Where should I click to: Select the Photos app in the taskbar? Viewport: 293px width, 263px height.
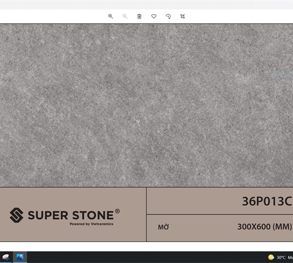[x=20, y=257]
